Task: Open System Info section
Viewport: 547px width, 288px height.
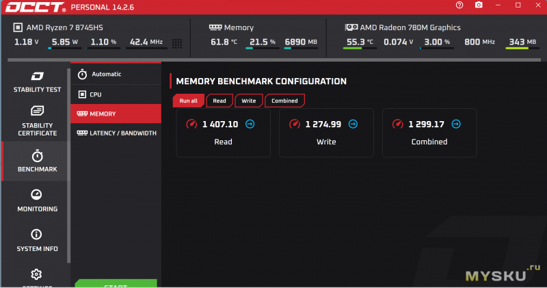Action: (38, 240)
